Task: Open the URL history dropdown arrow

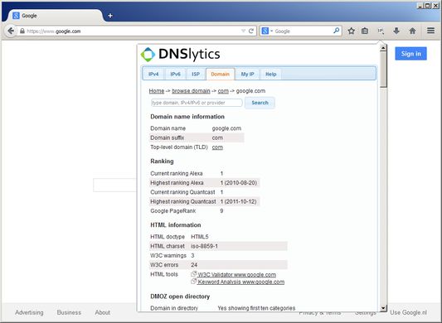Action: click(x=243, y=31)
